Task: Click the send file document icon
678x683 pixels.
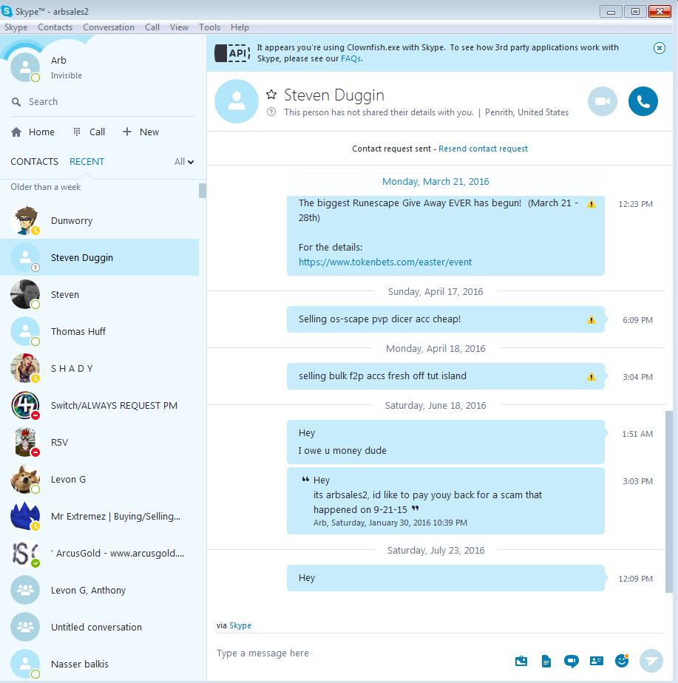Action: tap(546, 661)
